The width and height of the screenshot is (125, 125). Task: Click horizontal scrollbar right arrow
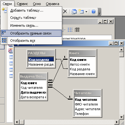(x=117, y=122)
